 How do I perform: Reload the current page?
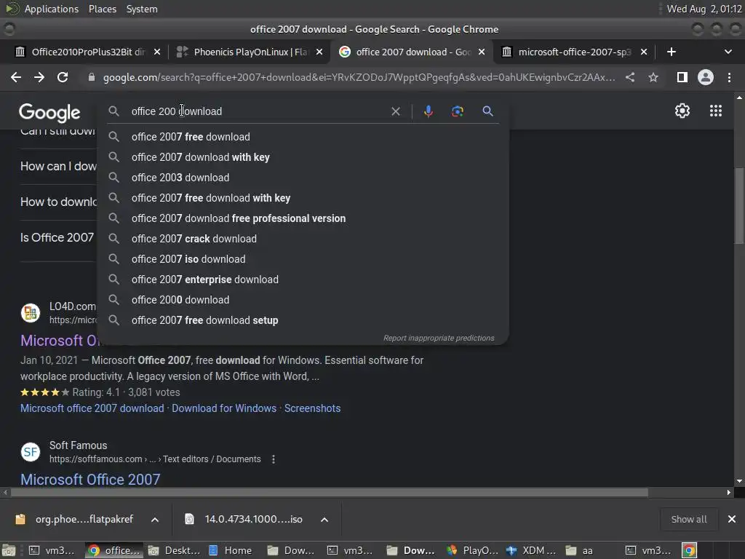coord(63,77)
